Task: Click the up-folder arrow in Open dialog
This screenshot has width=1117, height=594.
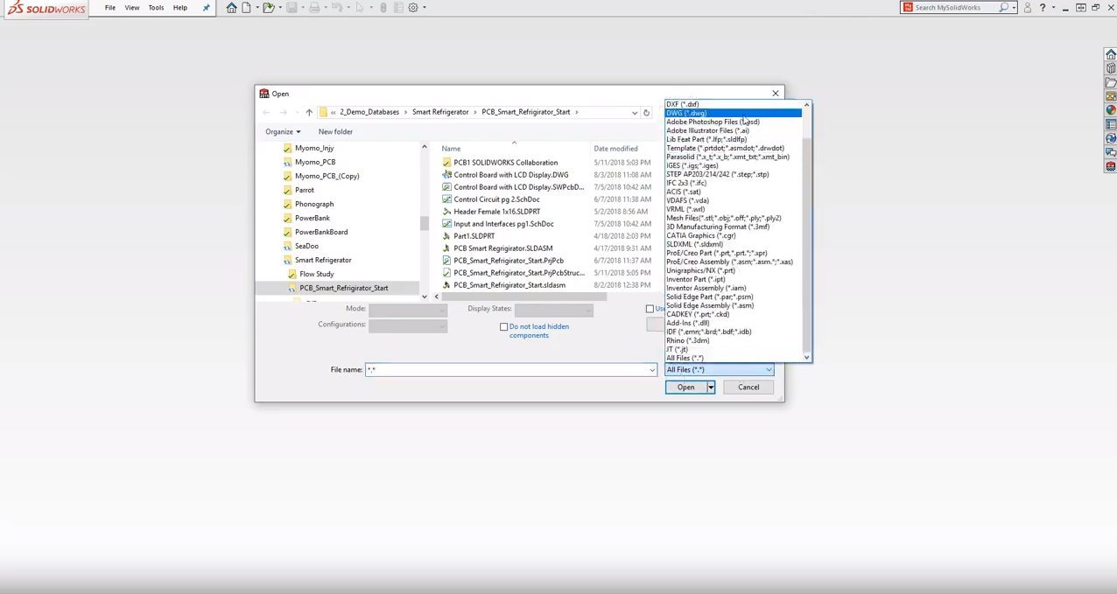Action: click(x=309, y=113)
